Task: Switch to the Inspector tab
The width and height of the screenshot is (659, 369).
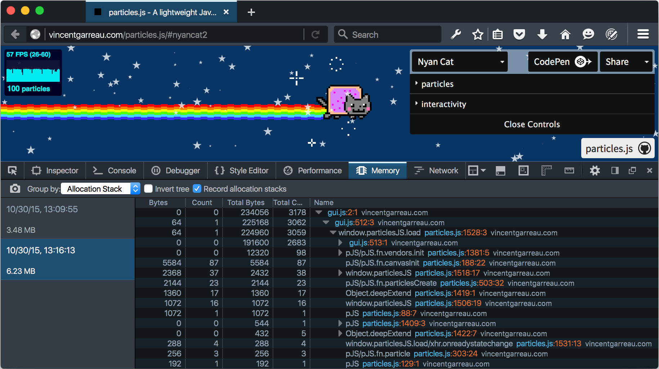Action: click(55, 170)
